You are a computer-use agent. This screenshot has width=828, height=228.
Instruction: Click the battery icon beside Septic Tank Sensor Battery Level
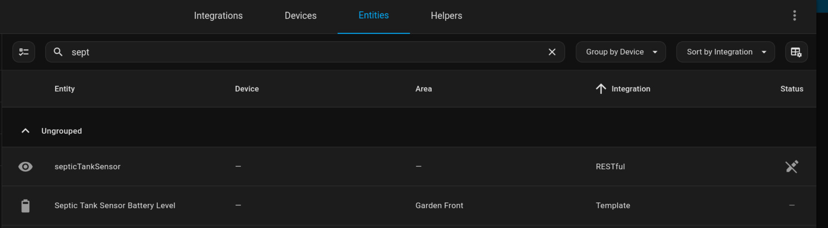(25, 206)
